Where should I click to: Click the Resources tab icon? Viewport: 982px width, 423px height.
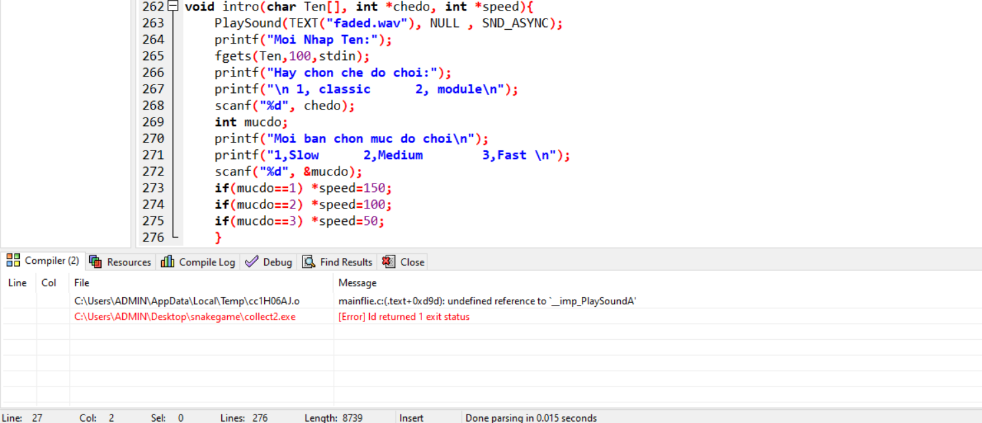(x=96, y=262)
